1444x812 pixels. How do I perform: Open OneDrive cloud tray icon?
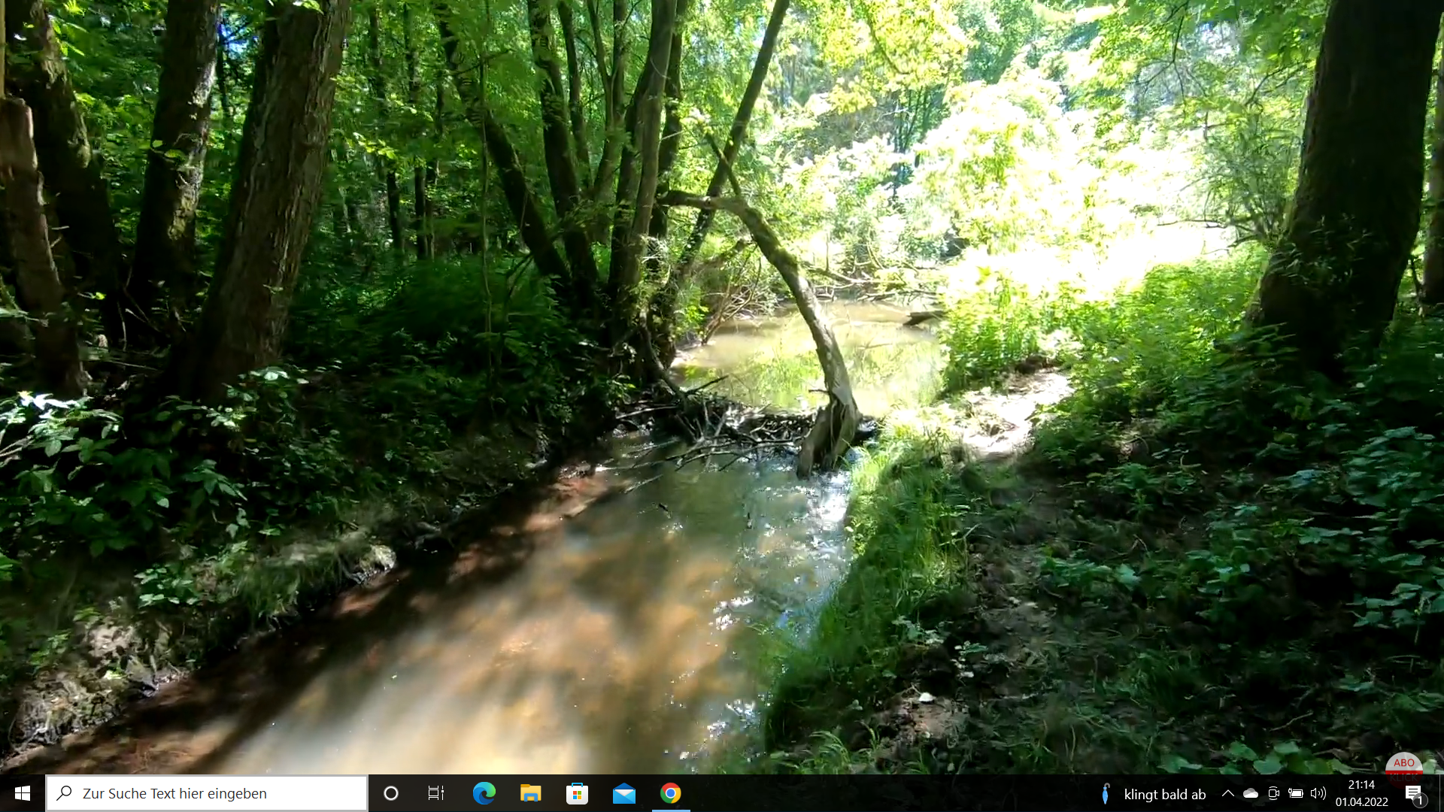point(1250,793)
